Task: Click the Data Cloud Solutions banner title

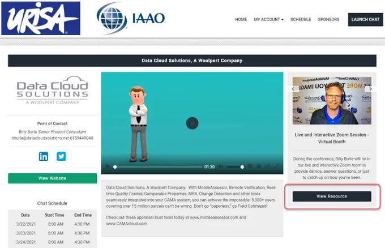Action: 192,61
